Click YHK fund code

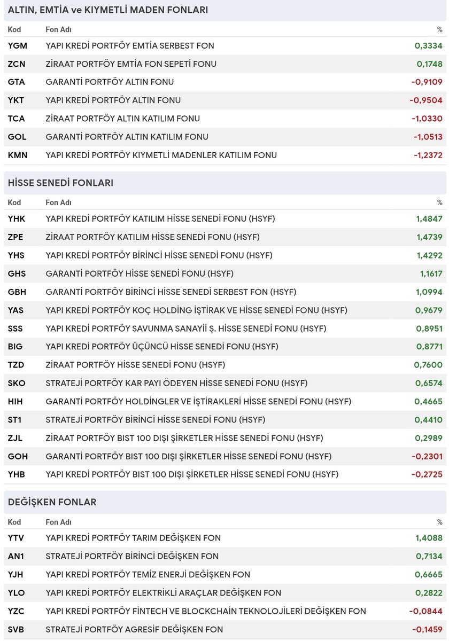click(17, 218)
